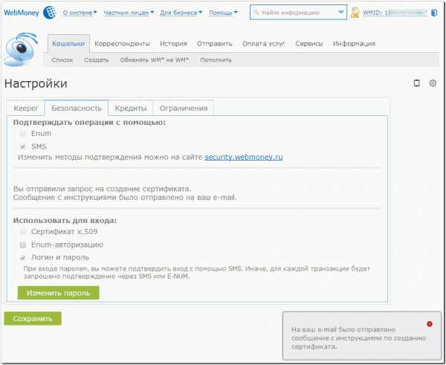Screen dimensions: 446x365
Task: Select the Пополнить submenu item
Action: click(x=216, y=60)
